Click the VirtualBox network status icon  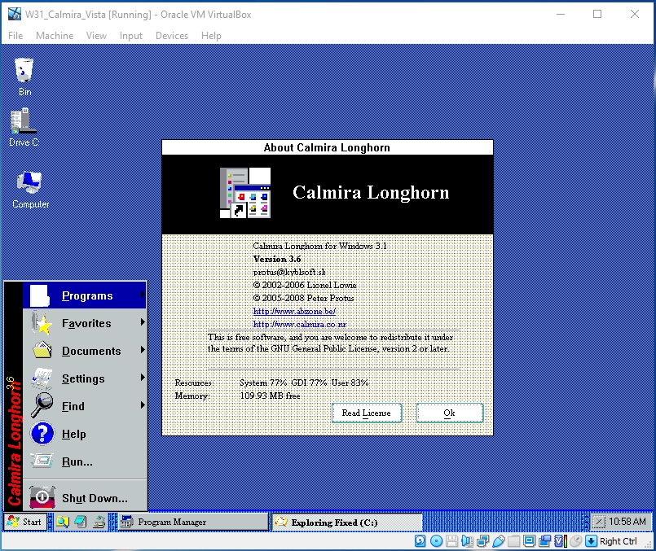point(482,541)
